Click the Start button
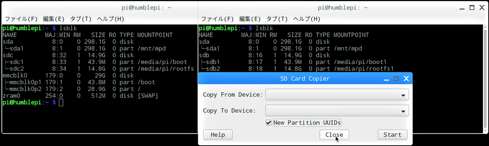The width and height of the screenshot is (489, 146). (x=392, y=135)
